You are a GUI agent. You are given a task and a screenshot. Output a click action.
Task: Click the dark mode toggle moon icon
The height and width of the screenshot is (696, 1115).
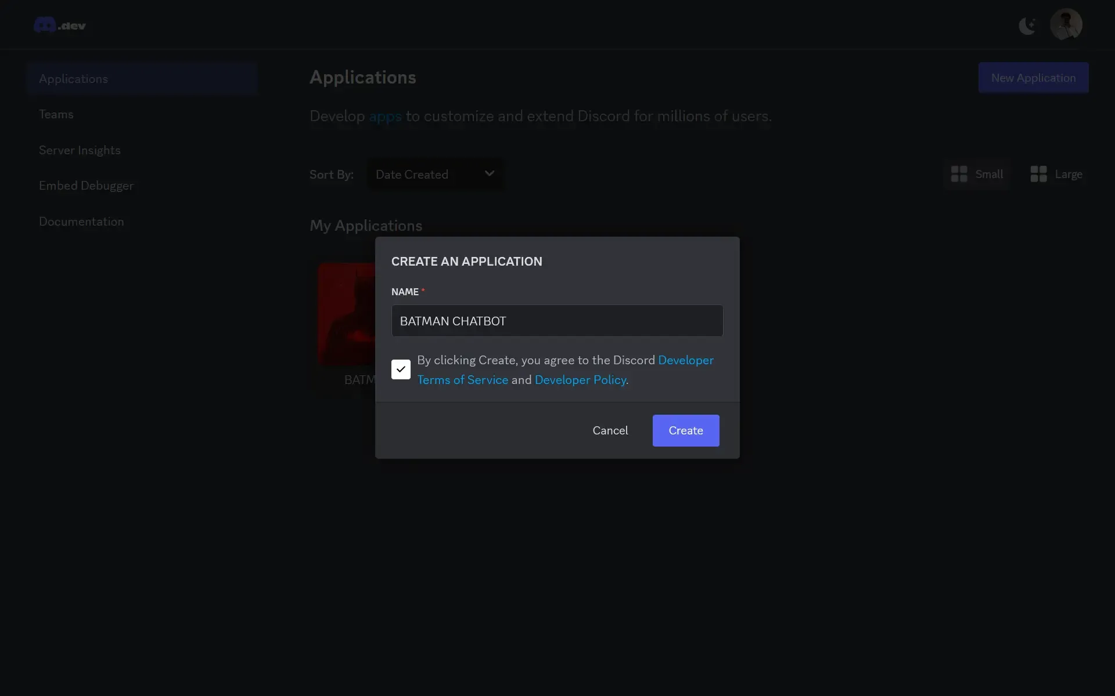(1028, 24)
